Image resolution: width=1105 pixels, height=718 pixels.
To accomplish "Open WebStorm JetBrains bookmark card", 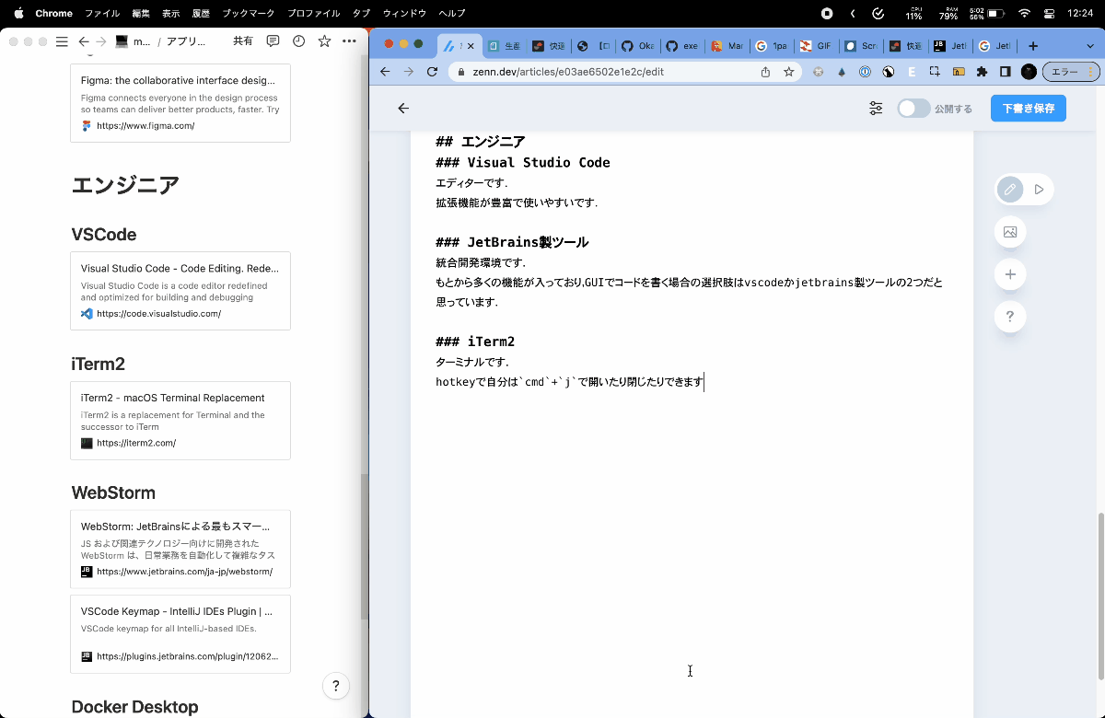I will point(180,550).
